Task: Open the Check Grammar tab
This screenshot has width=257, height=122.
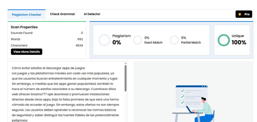Action: pyautogui.click(x=62, y=14)
